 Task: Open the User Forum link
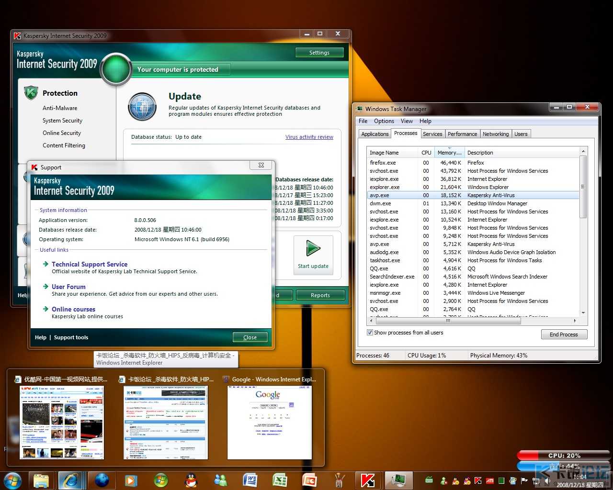tap(68, 287)
